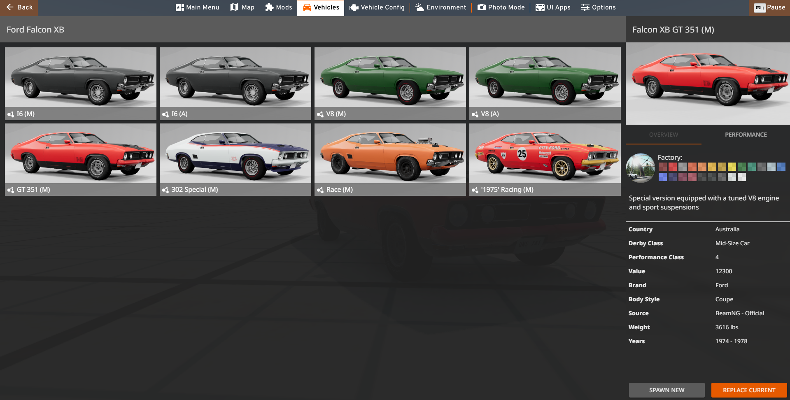
Task: Go to the Mods menu
Action: (x=279, y=8)
